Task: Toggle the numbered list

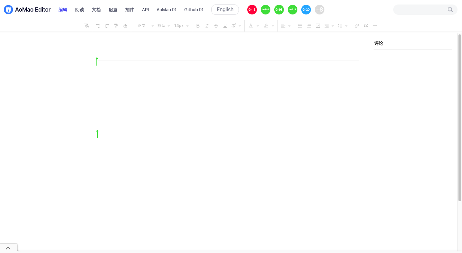Action: click(309, 25)
